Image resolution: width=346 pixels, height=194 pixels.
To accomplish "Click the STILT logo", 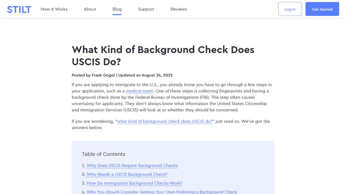I will 19,9.
